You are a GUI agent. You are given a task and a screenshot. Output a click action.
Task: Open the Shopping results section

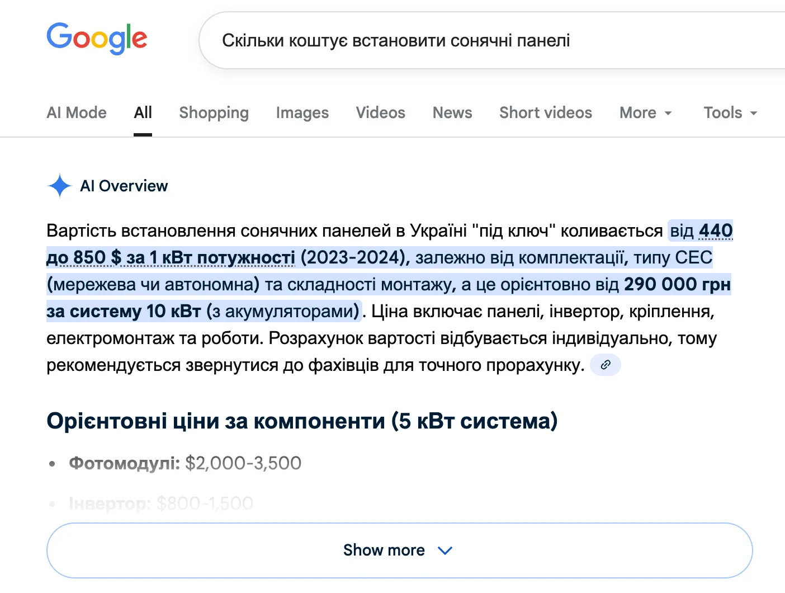[214, 113]
